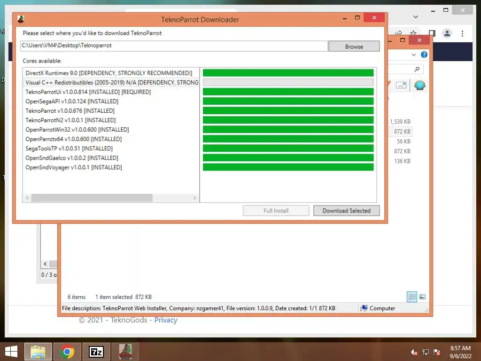Click the taskbar clock showing 8:57 AM
Screen dimensions: 481x361
pos(460,348)
